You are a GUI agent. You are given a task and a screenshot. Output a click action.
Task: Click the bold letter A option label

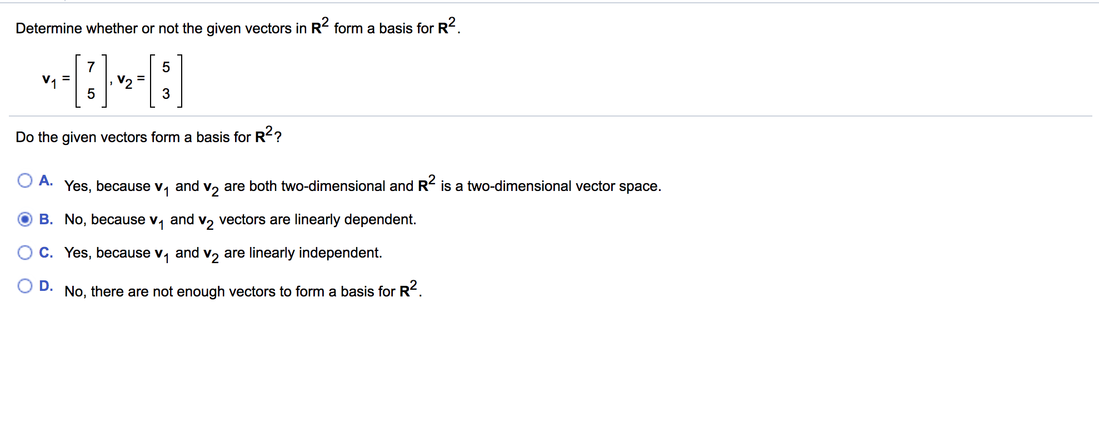pyautogui.click(x=46, y=179)
